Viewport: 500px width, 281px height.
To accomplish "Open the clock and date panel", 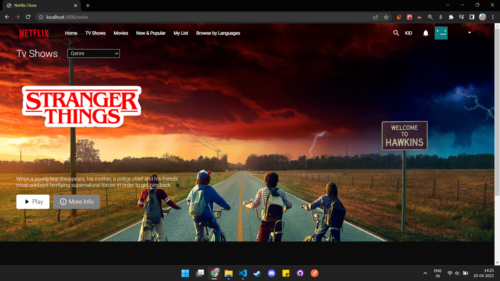I will pyautogui.click(x=484, y=273).
